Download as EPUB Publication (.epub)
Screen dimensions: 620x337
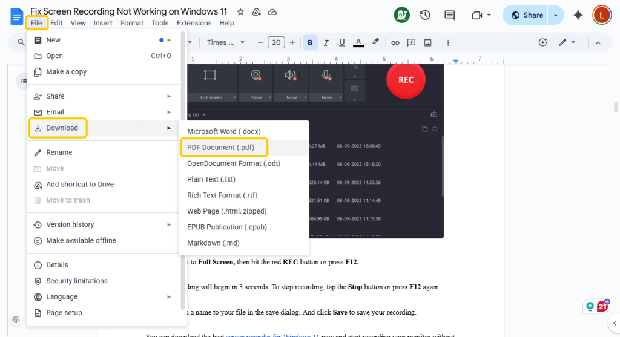pos(244,227)
